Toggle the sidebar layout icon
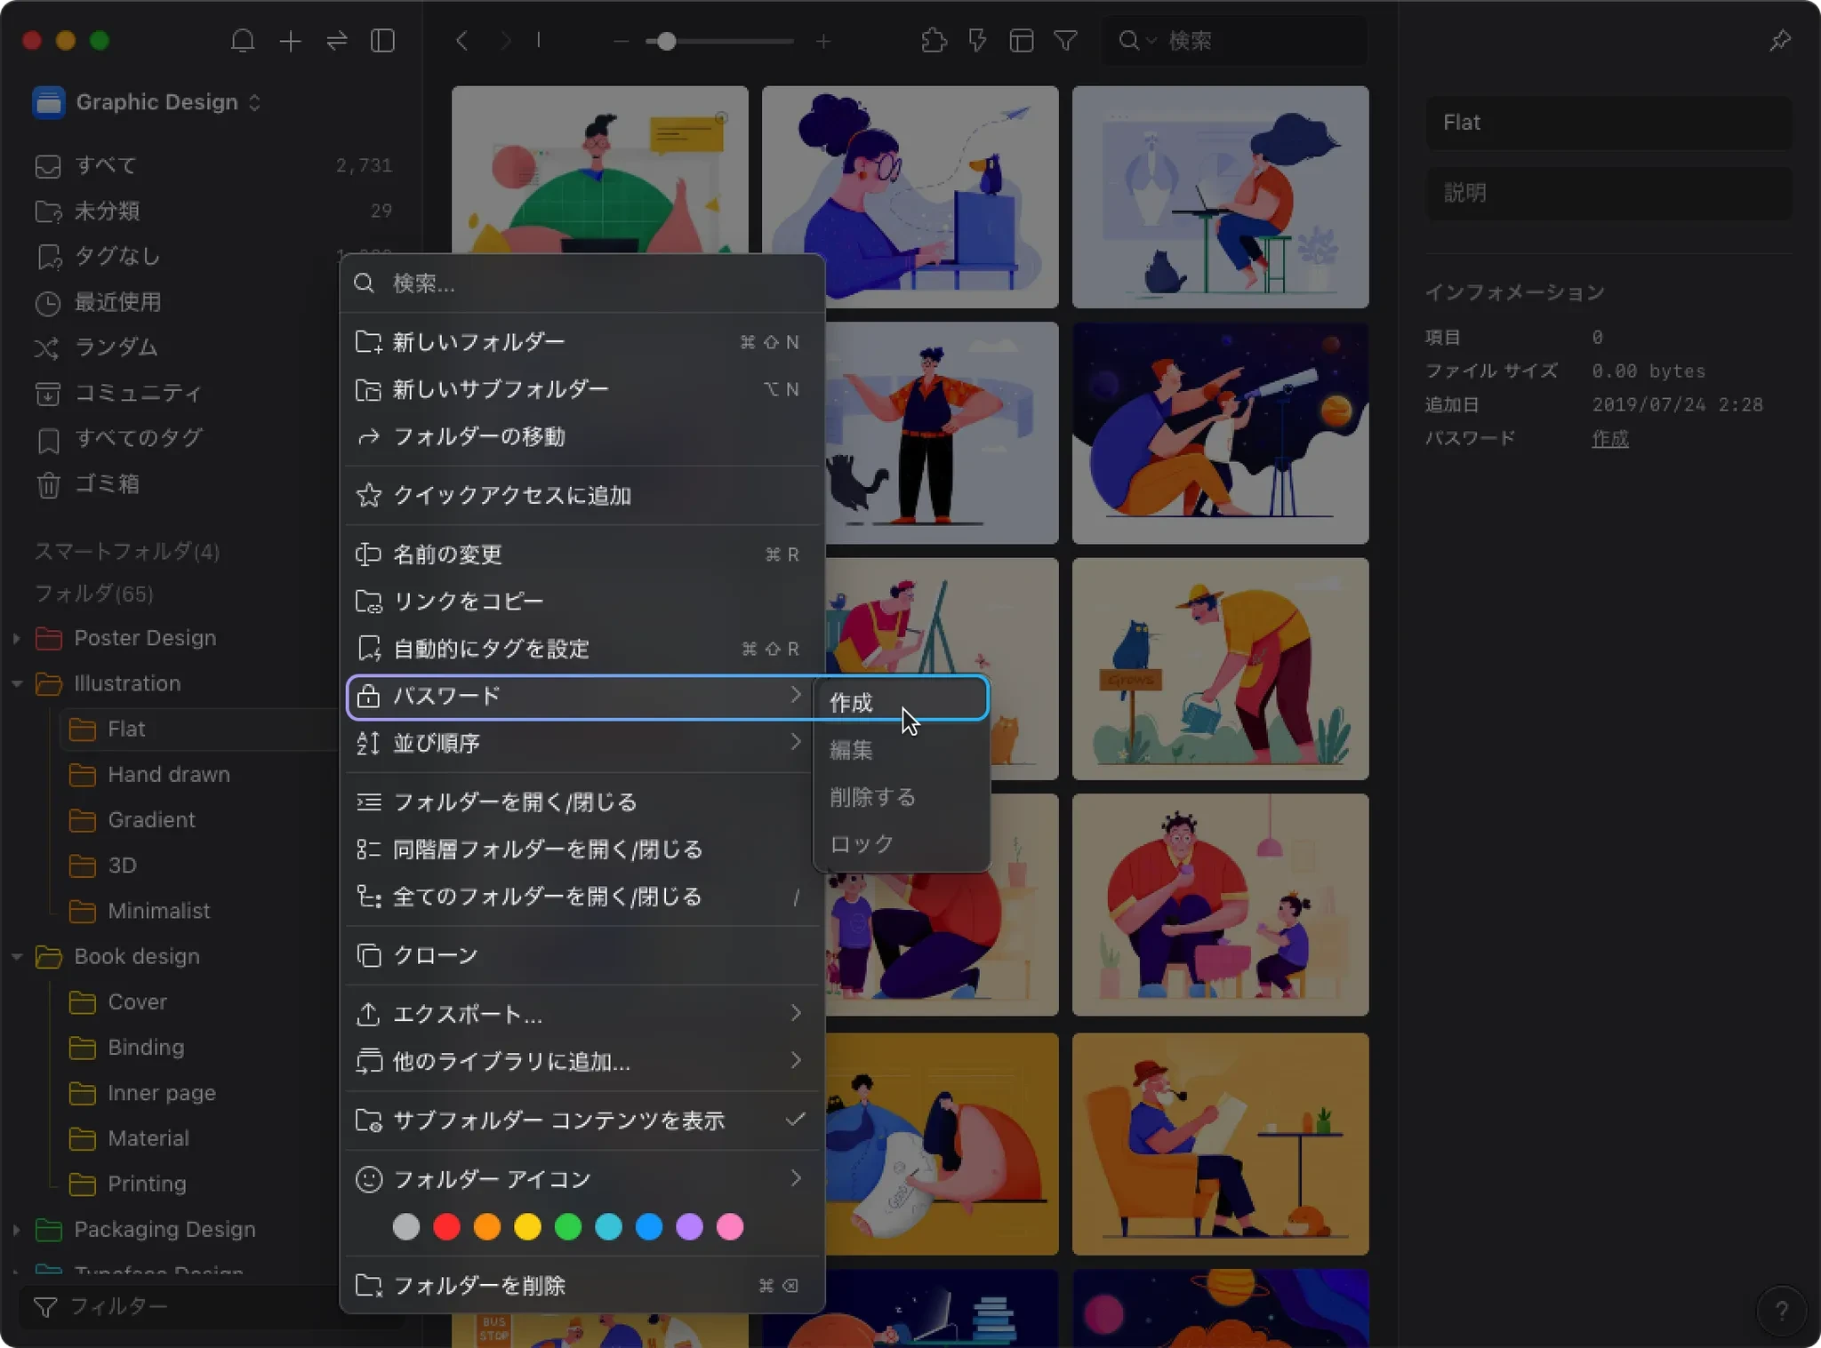This screenshot has width=1821, height=1348. [x=382, y=41]
